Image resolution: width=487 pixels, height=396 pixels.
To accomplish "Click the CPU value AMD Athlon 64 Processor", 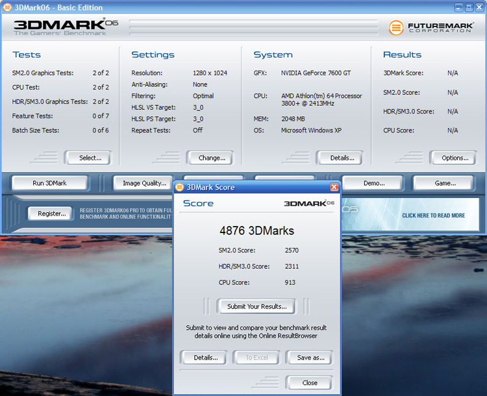I will (x=321, y=100).
